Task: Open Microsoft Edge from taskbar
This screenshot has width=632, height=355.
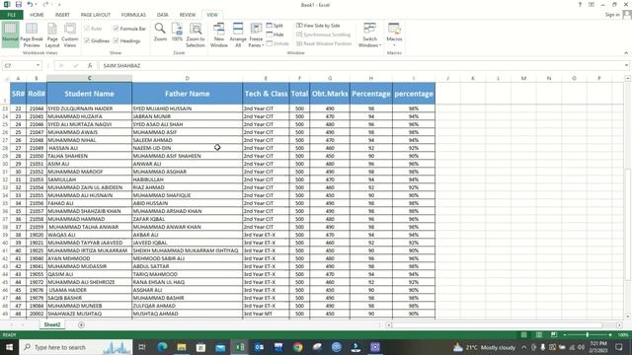Action: [162, 347]
